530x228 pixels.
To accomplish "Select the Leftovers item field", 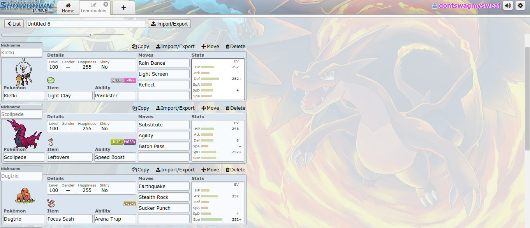I will point(70,157).
